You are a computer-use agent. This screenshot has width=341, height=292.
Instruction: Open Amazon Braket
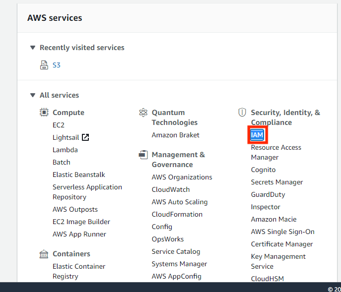click(176, 135)
